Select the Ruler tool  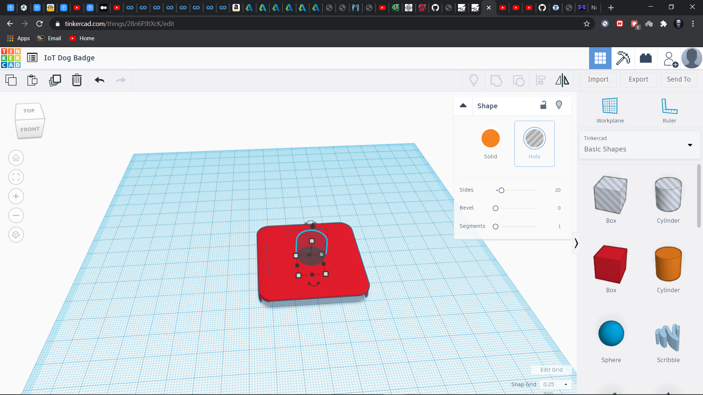[669, 110]
